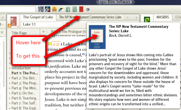This screenshot has height=110, width=181.
Task: Click the Gospel of Luke resource cover icon
Action: 13,21
